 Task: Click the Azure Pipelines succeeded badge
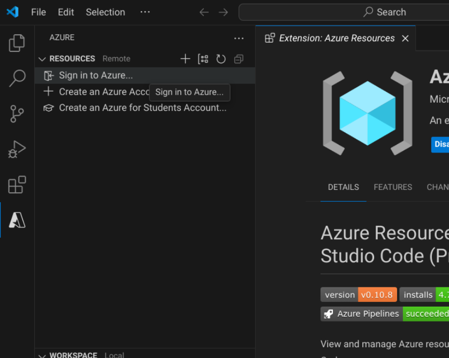click(x=385, y=314)
